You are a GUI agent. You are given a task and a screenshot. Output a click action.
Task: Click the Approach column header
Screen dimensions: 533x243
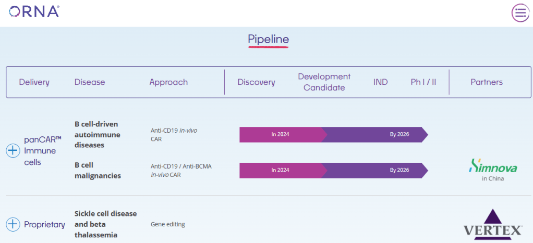coord(168,82)
